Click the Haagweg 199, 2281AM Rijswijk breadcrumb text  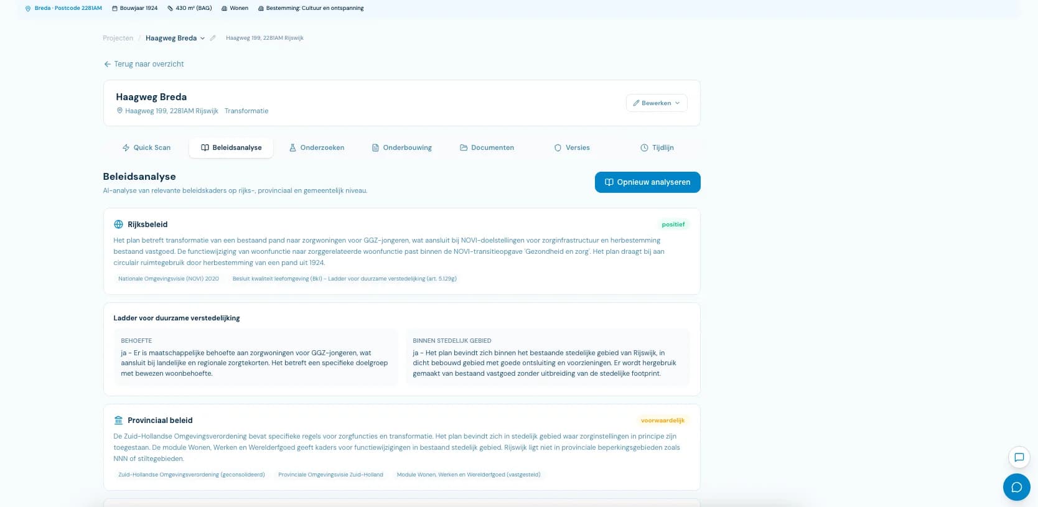point(264,38)
